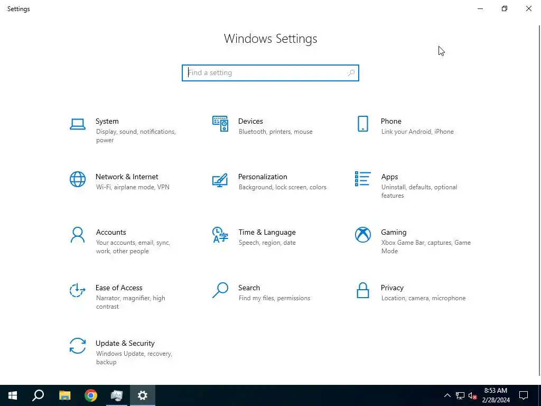Screen dimensions: 541x406
Task: Click the taskbar clock showing 8:53 AM
Action: [496, 395]
